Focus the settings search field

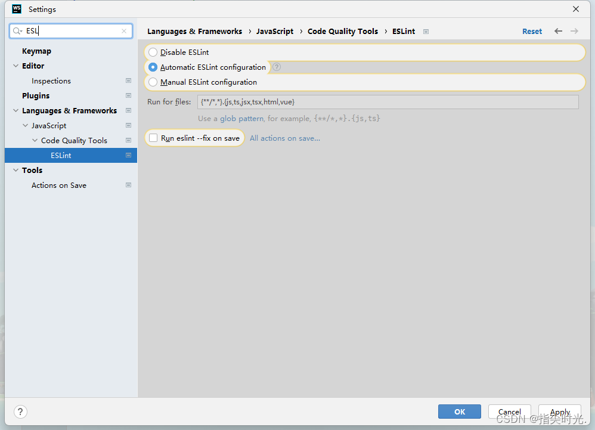pos(71,31)
